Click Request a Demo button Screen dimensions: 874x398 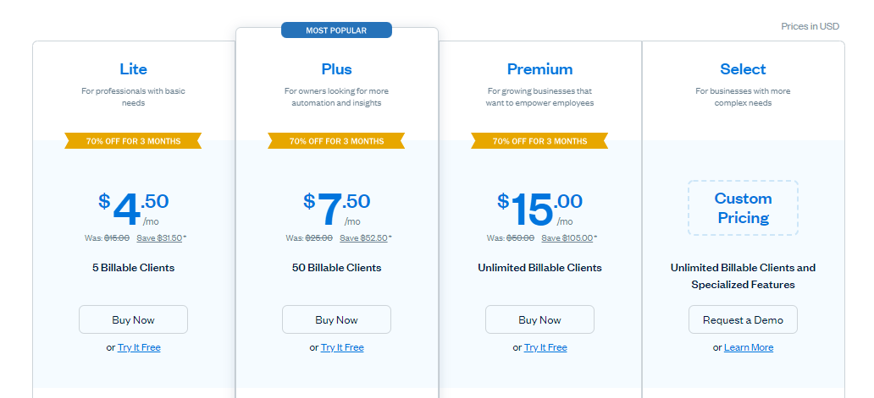[743, 319]
